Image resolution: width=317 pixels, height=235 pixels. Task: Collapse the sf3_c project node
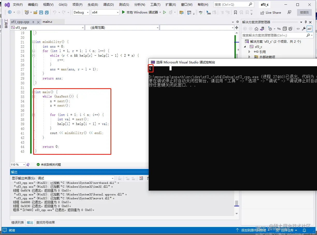point(245,47)
